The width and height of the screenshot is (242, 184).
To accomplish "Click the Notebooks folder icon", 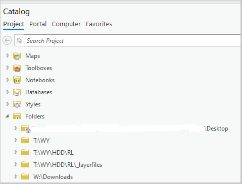I will (x=17, y=80).
